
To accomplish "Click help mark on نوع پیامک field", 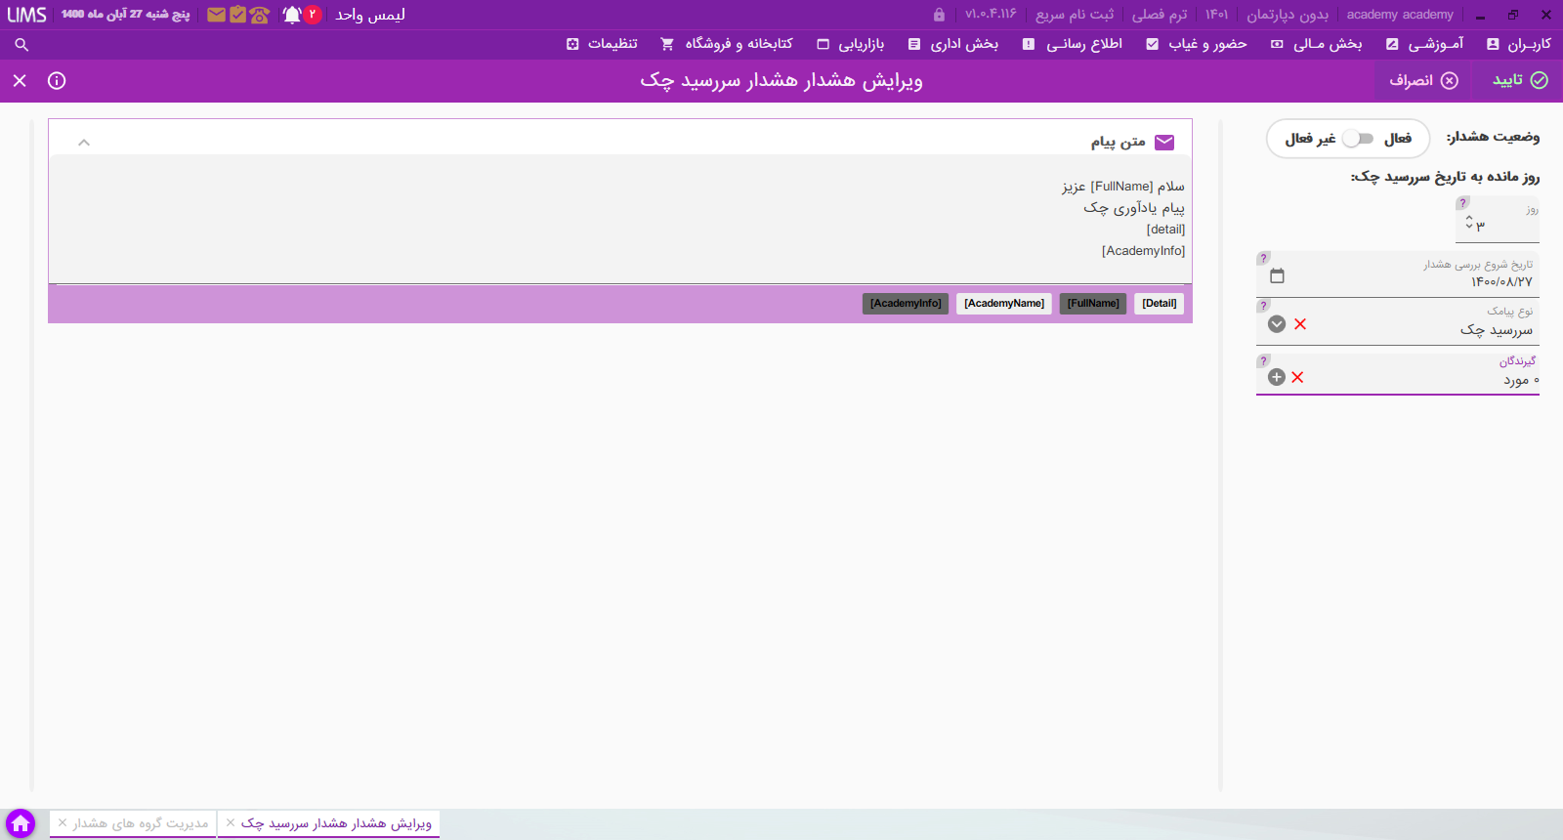I will pyautogui.click(x=1263, y=306).
